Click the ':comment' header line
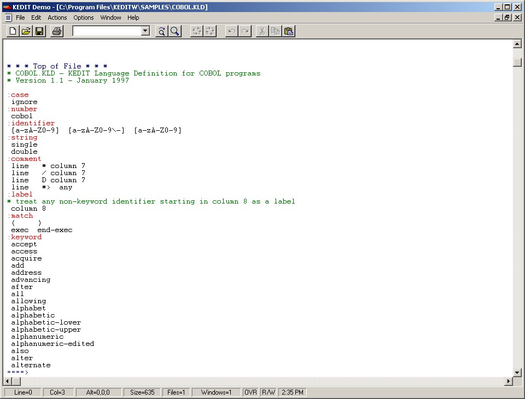The height and width of the screenshot is (399, 525). [x=25, y=159]
